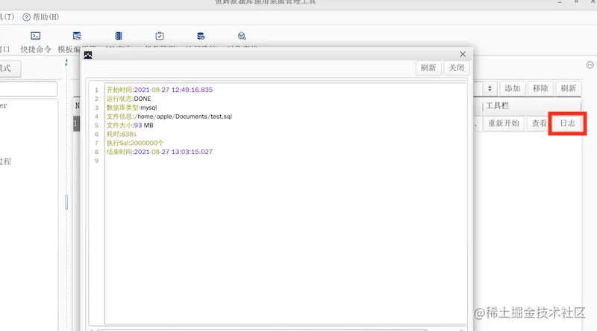
Task: Click 查看 in the task row
Action: 539,123
